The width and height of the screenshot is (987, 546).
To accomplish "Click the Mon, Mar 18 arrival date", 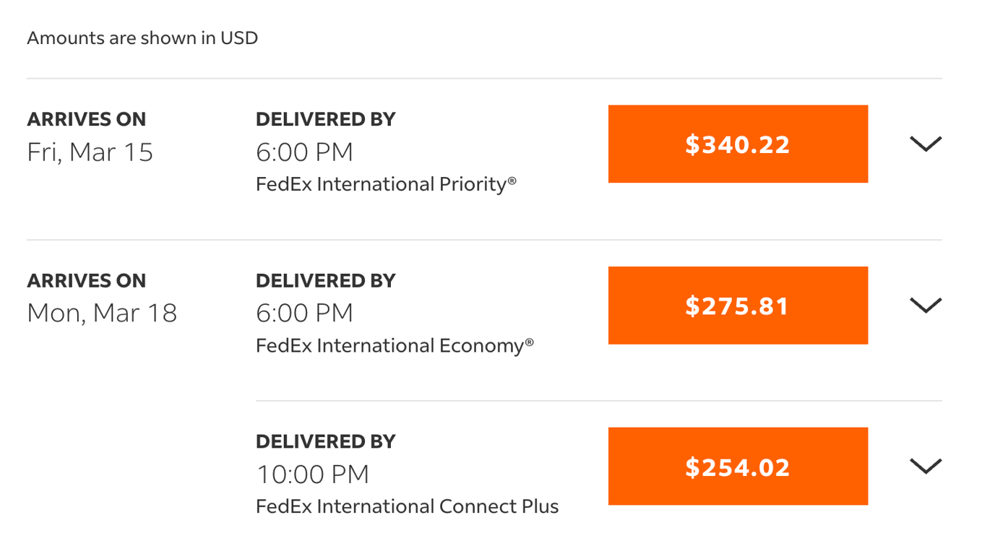I will (103, 313).
